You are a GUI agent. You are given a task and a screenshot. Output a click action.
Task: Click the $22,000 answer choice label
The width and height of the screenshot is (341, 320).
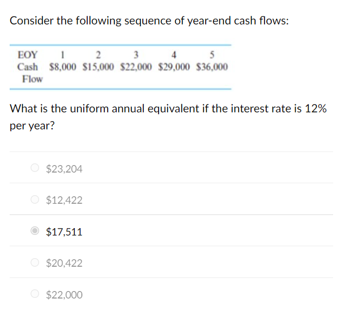coord(64,294)
